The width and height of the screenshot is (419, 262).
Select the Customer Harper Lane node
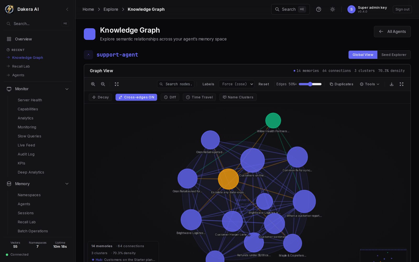tap(232, 221)
